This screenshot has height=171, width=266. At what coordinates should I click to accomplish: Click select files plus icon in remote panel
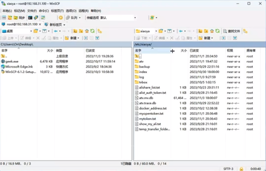point(224,38)
